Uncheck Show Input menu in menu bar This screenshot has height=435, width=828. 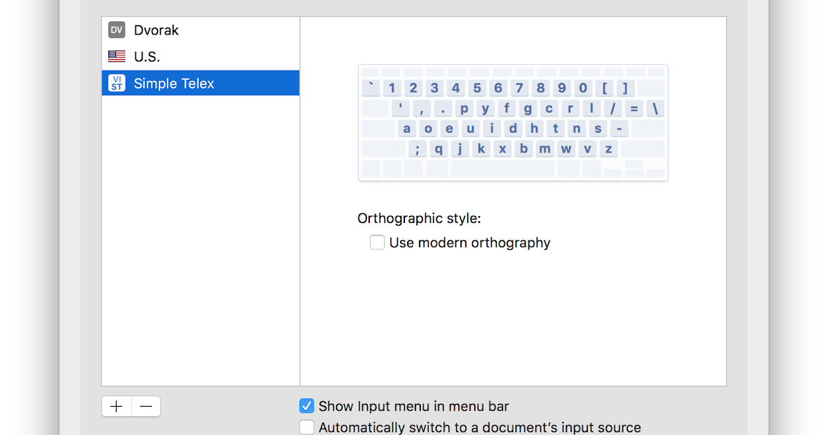click(307, 406)
